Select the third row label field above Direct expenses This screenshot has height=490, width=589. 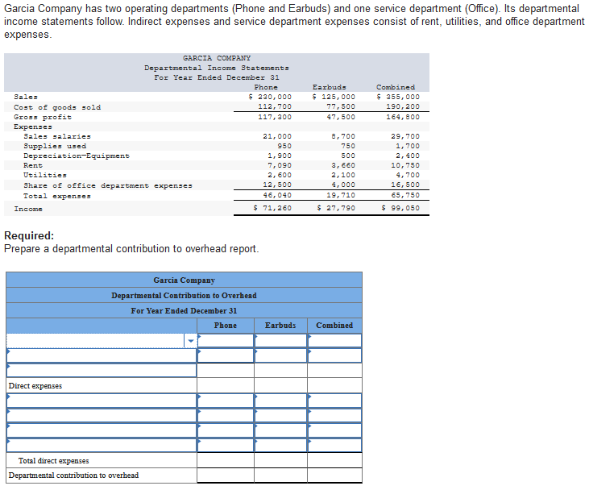pyautogui.click(x=102, y=371)
